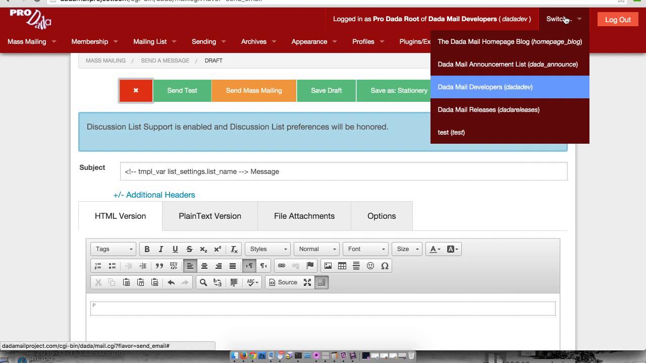Center align the paragraph
The width and height of the screenshot is (646, 363).
point(204,266)
